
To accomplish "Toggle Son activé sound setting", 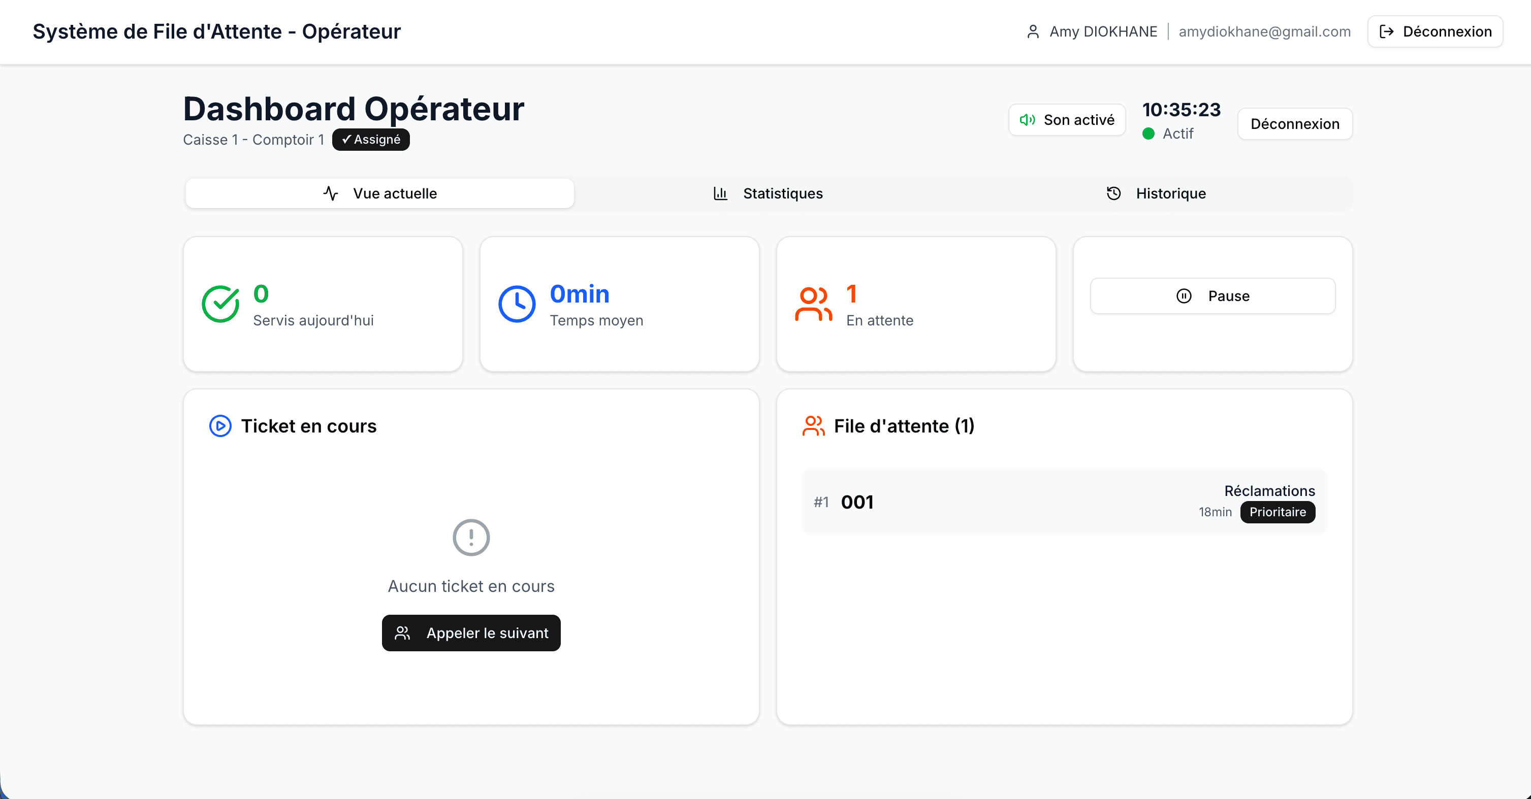I will 1067,119.
